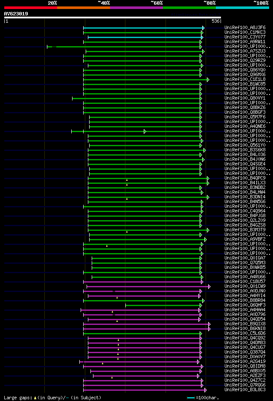Viewport: 273px width, 401px height.
Task: Select label UniRef100_Q8IDM8
Action: (245, 366)
